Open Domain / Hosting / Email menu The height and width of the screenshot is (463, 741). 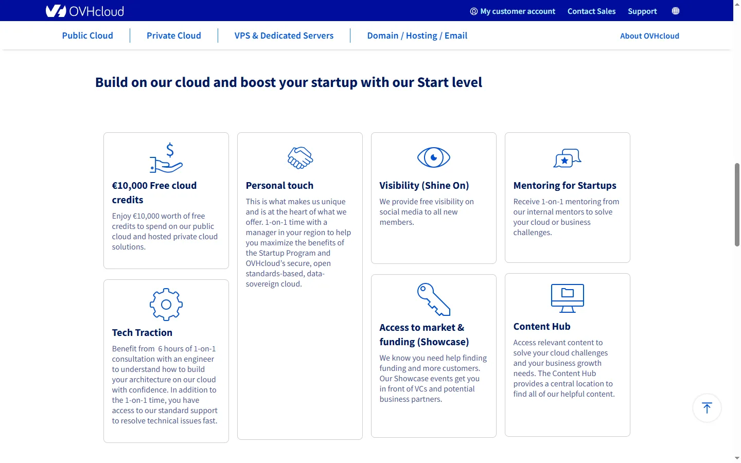coord(417,35)
